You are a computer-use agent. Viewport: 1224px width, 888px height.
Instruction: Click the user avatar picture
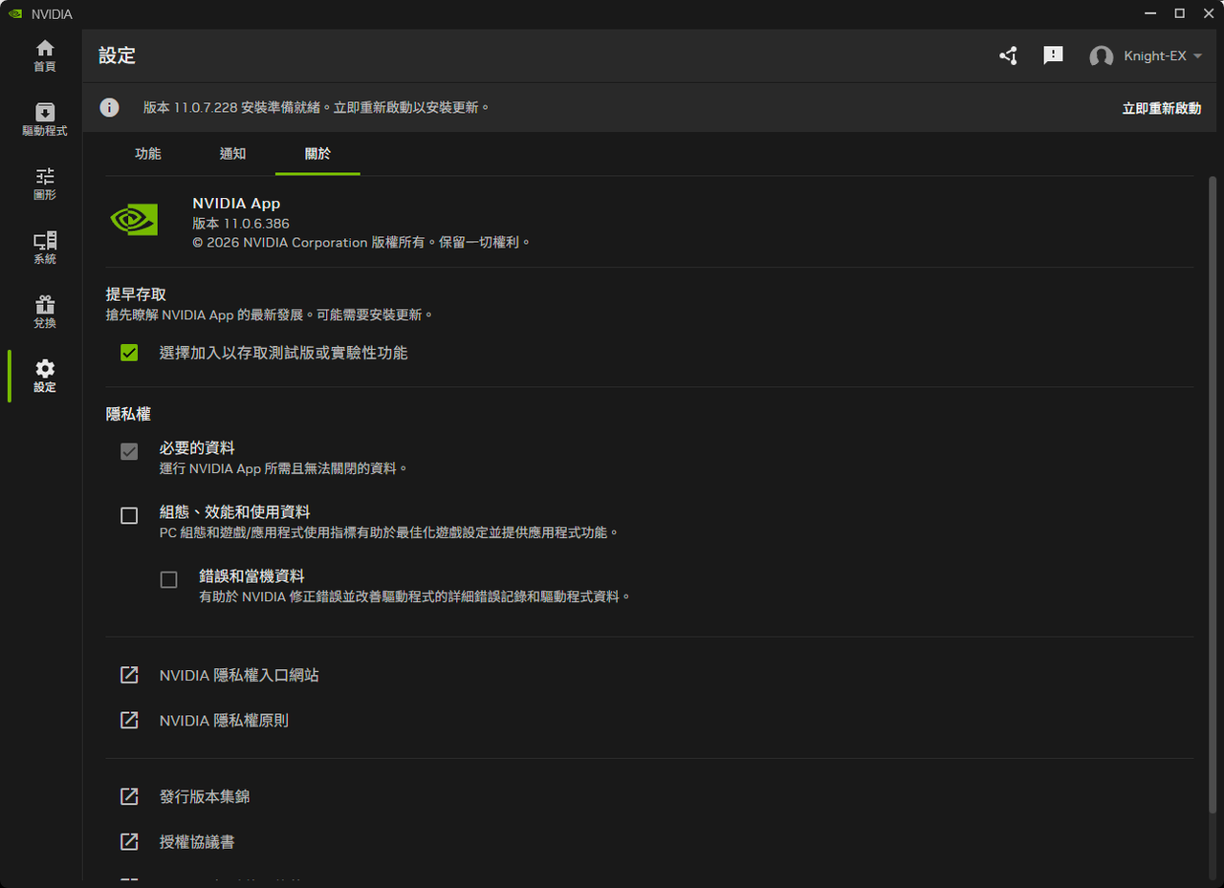[1101, 55]
